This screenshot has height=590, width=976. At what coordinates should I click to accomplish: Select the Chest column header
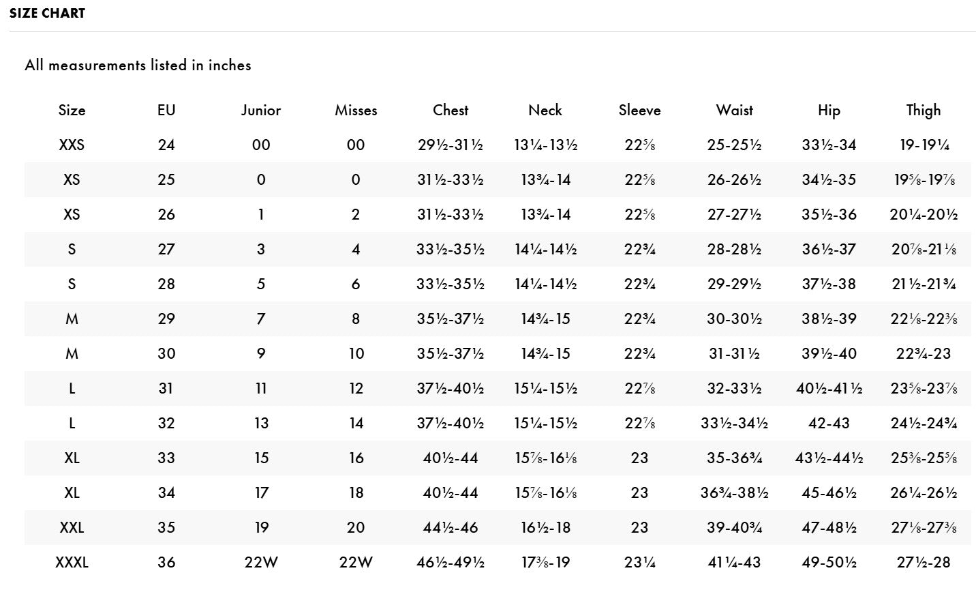pos(451,110)
